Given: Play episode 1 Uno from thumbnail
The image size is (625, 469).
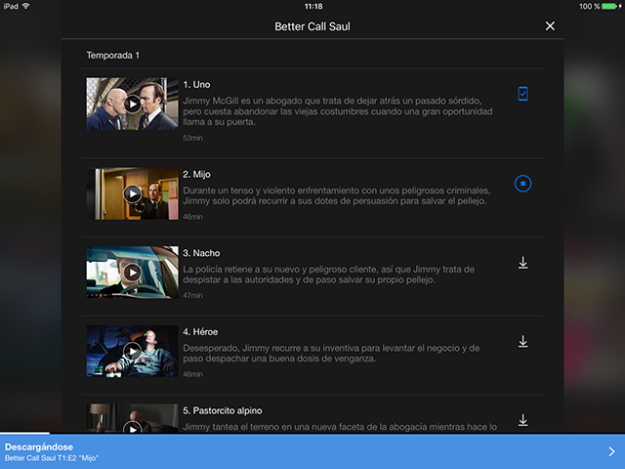Looking at the screenshot, I should 133,105.
